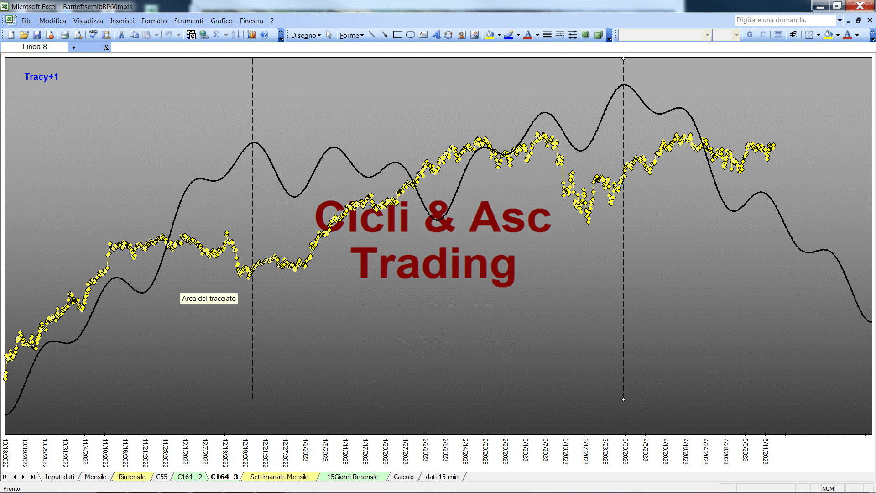Image resolution: width=876 pixels, height=493 pixels.
Task: Click the Permission document icon
Action: pos(50,35)
